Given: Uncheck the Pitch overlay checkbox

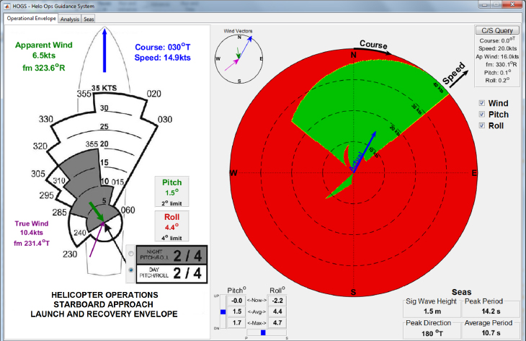Looking at the screenshot, I should (482, 115).
